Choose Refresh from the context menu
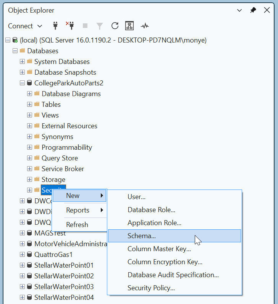This screenshot has width=278, height=304. click(x=79, y=225)
